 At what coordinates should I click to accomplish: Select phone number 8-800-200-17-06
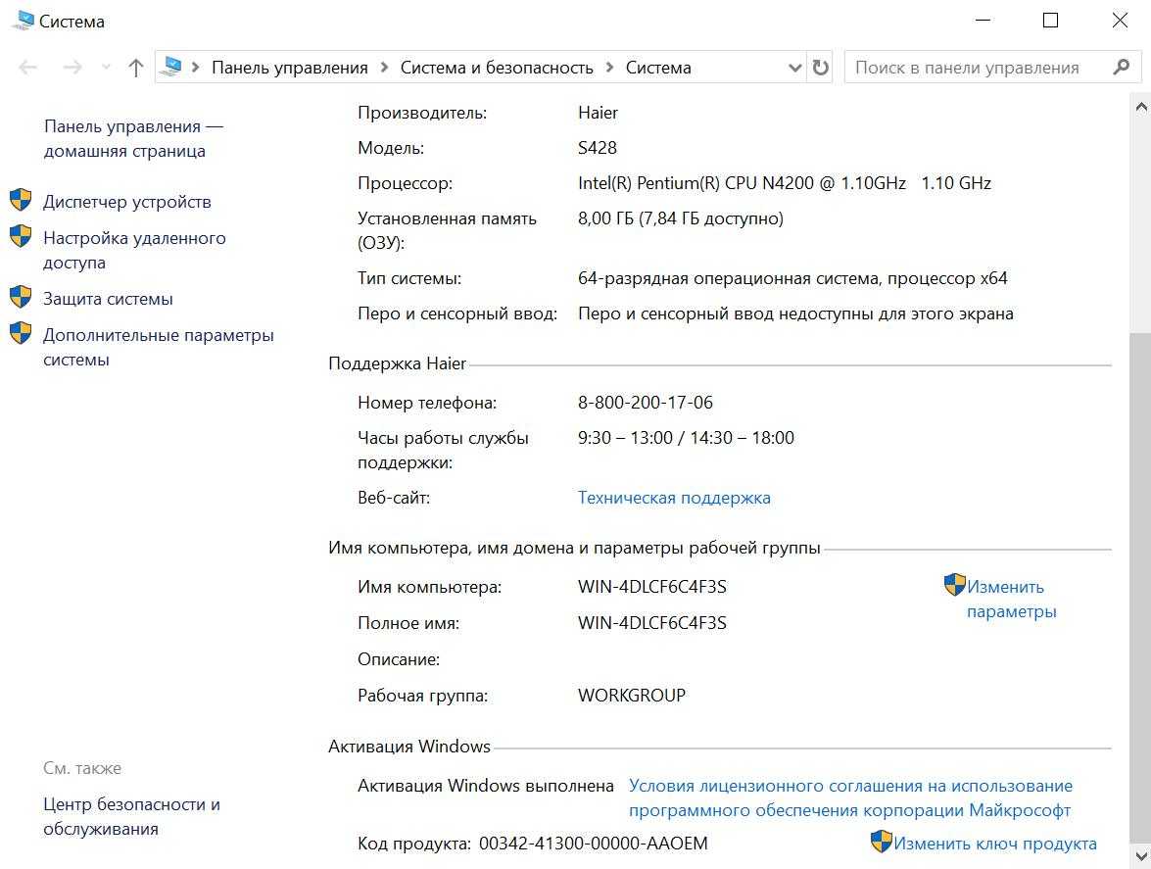(646, 403)
